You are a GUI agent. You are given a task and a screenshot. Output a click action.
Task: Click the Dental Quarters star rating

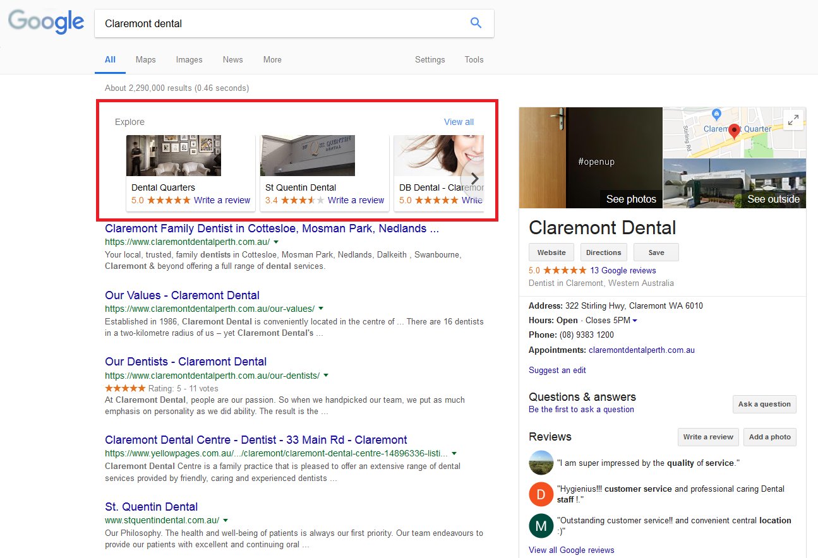(169, 200)
